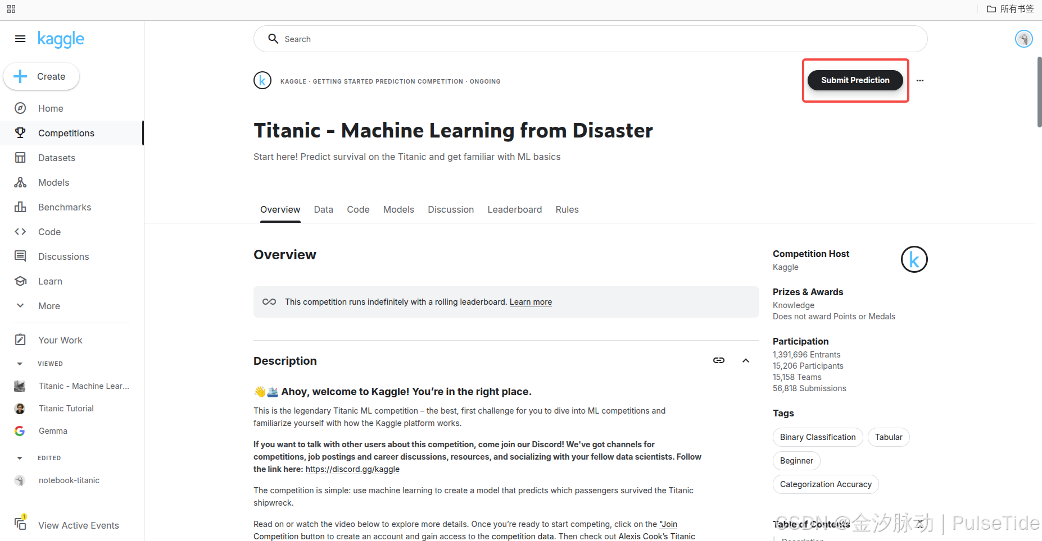Viewport: 1042px width, 541px height.
Task: Click the browser apps grid icon
Action: pos(11,9)
